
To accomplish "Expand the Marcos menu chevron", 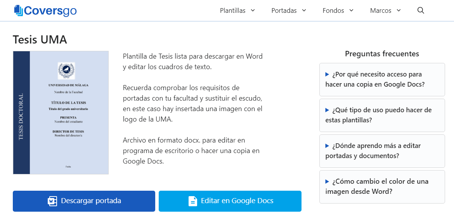I will pyautogui.click(x=399, y=10).
